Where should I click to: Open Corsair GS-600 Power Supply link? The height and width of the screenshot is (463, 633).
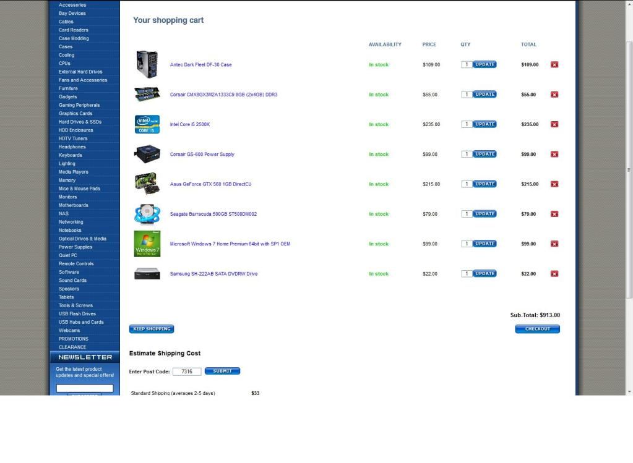coord(202,154)
